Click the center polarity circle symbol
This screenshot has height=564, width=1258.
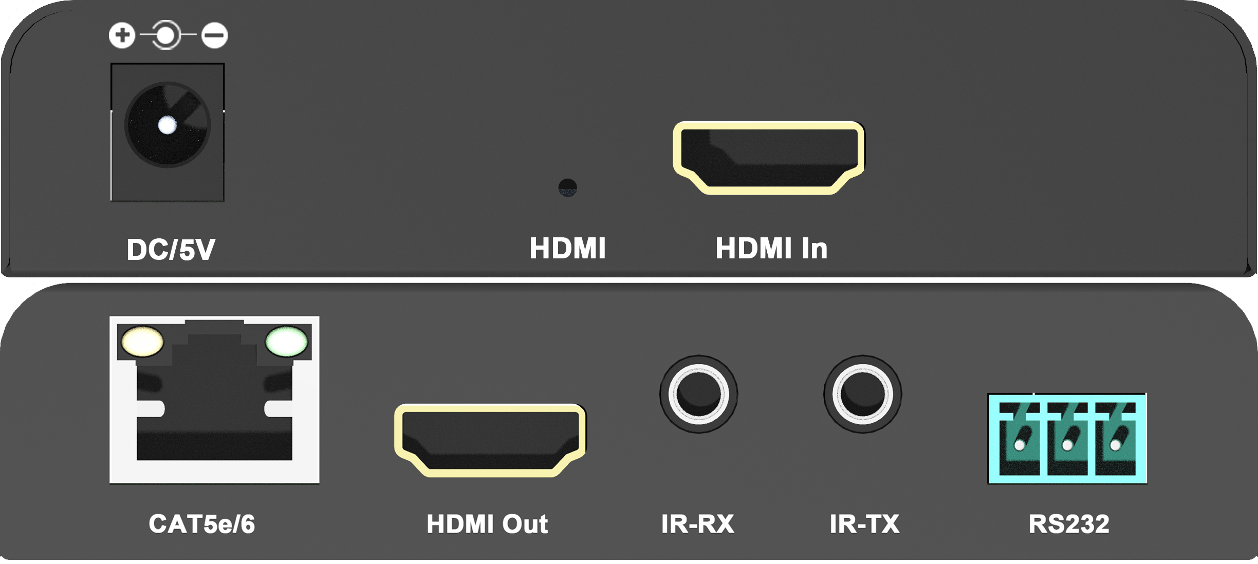165,35
